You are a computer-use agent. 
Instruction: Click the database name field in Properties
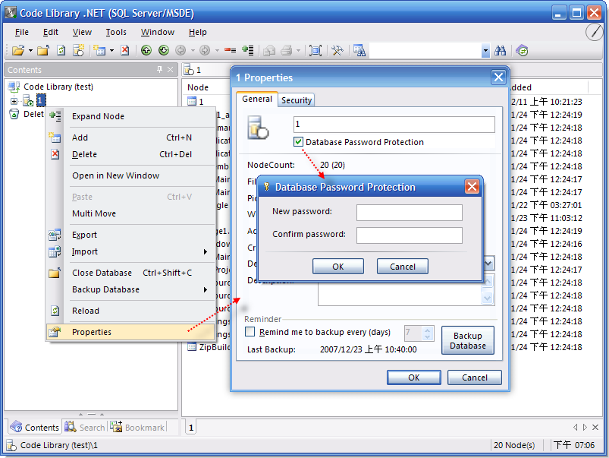coord(394,124)
